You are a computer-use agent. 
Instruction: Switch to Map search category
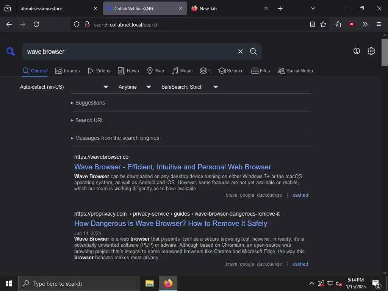pyautogui.click(x=155, y=71)
